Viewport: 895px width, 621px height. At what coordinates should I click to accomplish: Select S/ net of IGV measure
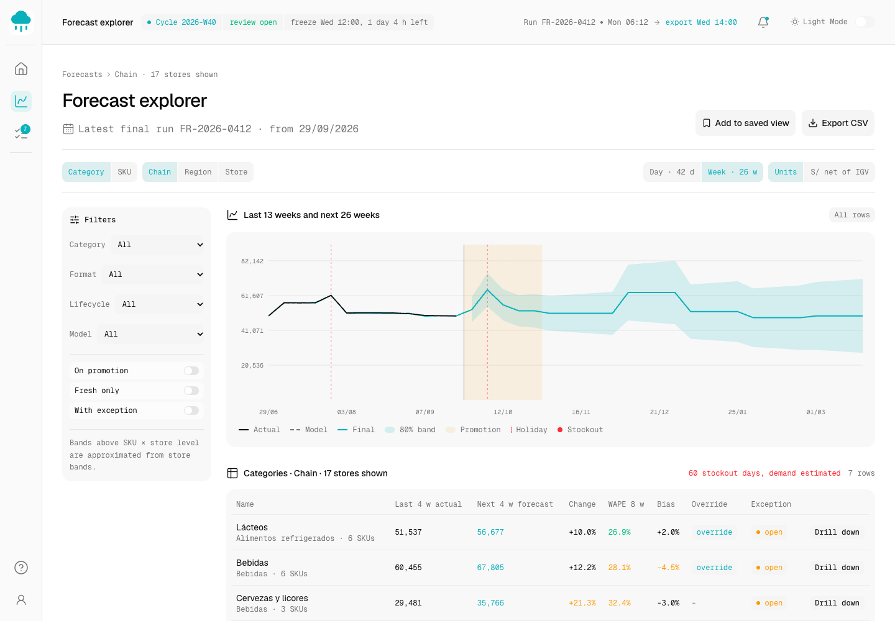click(x=840, y=172)
